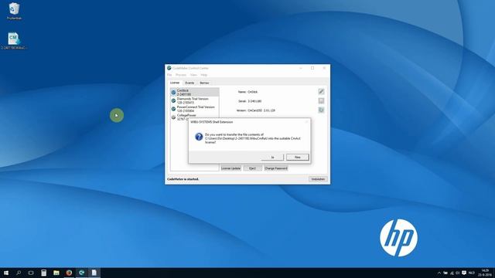Click the Serial: 2-2401180 value text
Viewport: 495px width, 278px height.
(254, 101)
